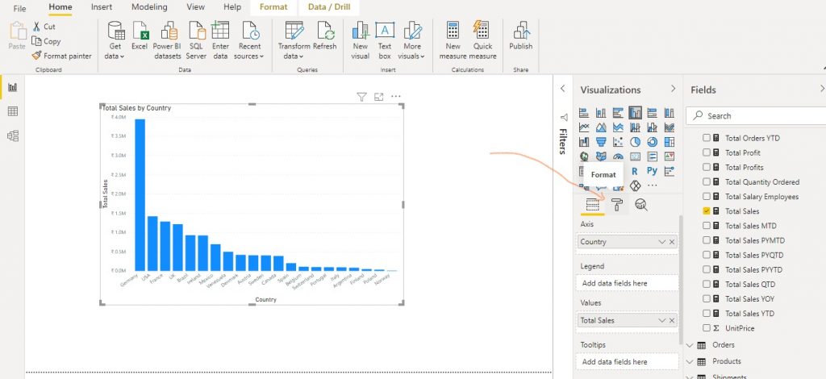Click the Legend add data fields box
Image resolution: width=826 pixels, height=379 pixels.
pos(628,283)
